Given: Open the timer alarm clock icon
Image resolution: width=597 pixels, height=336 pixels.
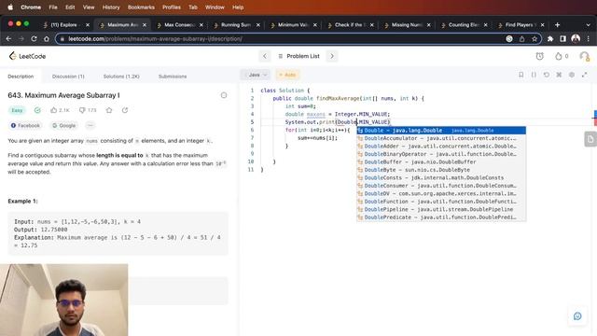Looking at the screenshot, I should coord(539,56).
